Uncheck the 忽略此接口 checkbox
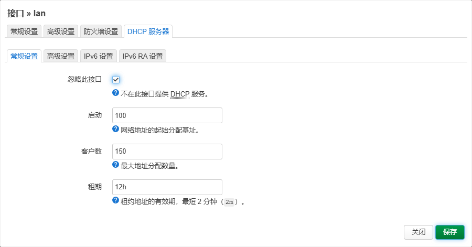The width and height of the screenshot is (472, 247). pos(116,79)
